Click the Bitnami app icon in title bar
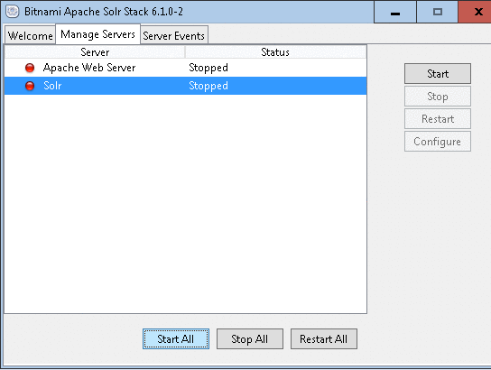This screenshot has width=491, height=370. (13, 11)
